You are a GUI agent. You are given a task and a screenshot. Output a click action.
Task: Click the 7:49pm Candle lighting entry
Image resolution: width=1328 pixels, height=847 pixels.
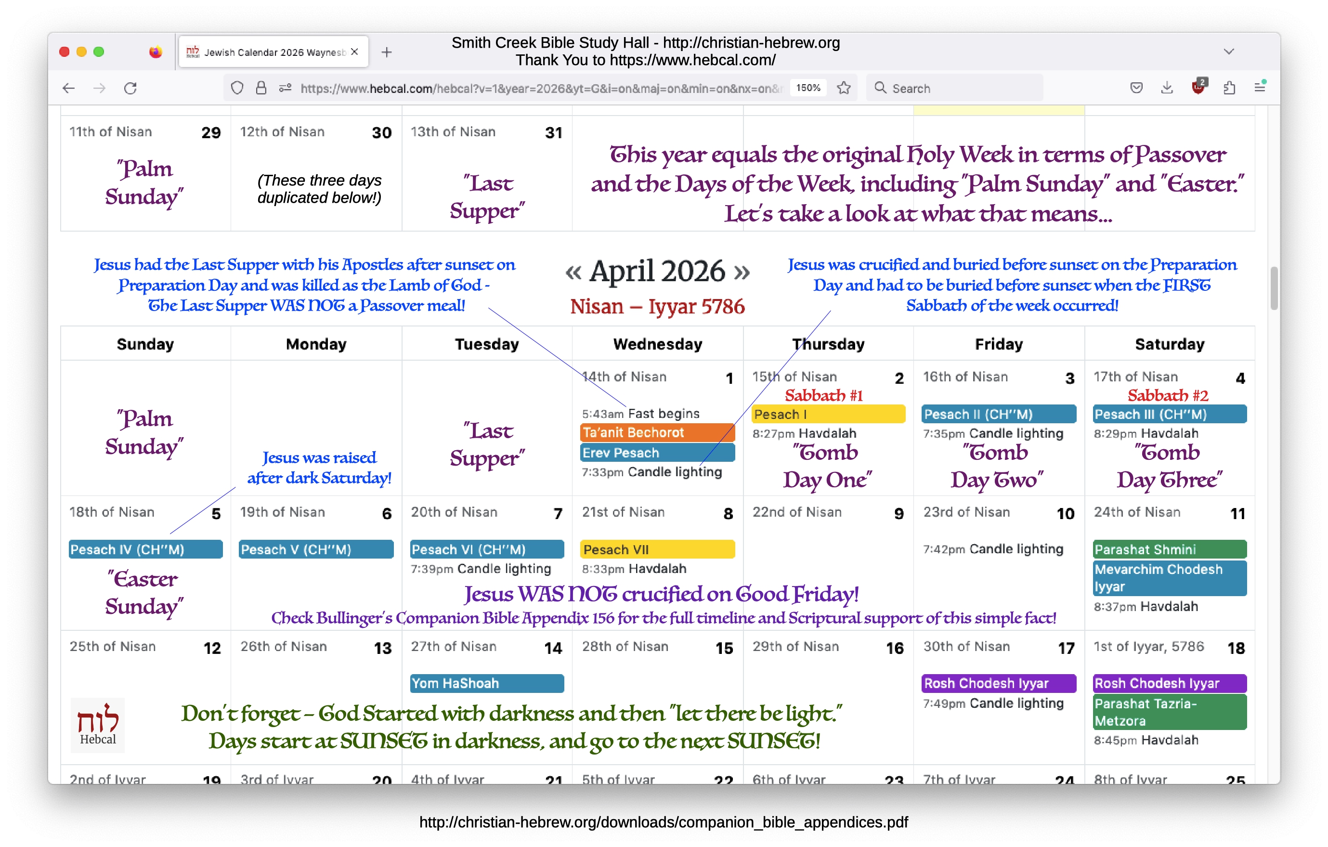tap(993, 703)
